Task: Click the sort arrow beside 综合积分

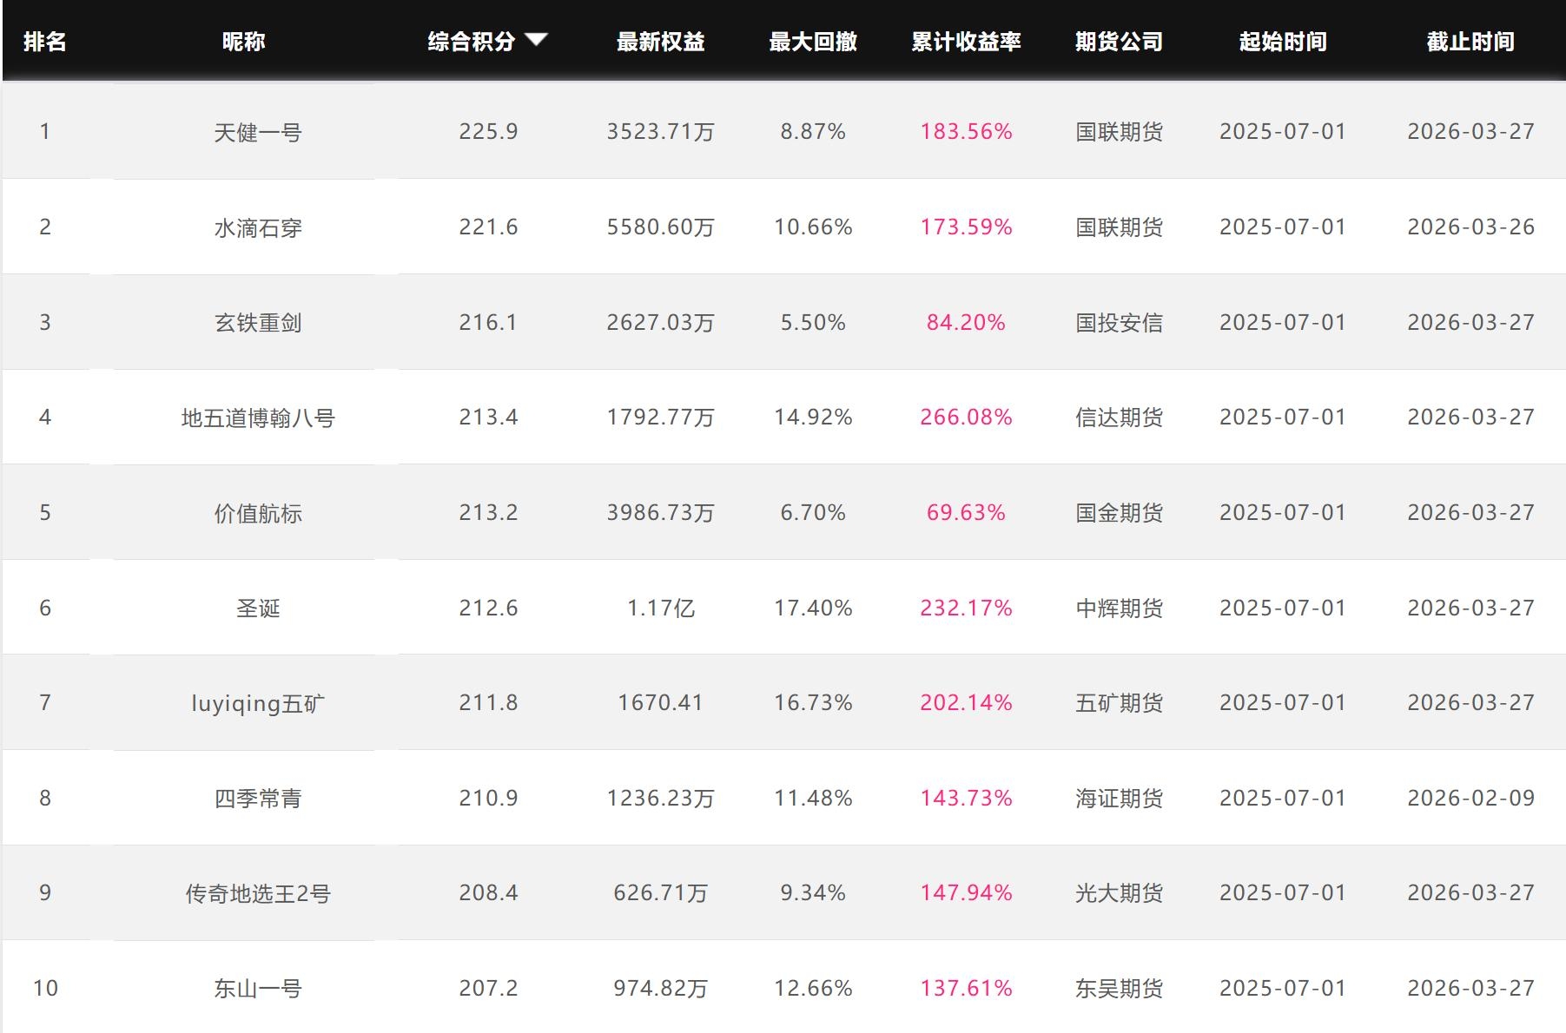Action: [536, 39]
